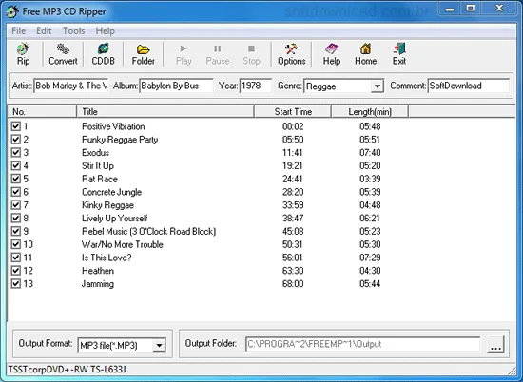This screenshot has width=523, height=382.
Task: Click the Comment field SoftDownload
Action: coord(469,86)
